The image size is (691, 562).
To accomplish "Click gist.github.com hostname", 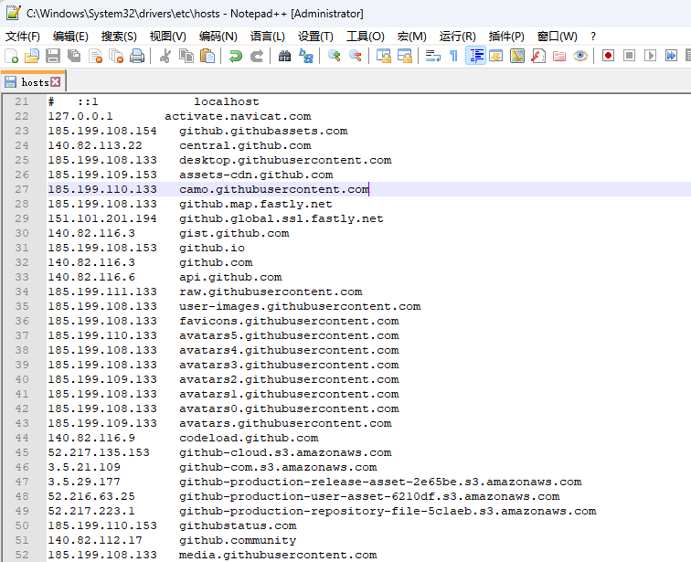I will pos(234,233).
